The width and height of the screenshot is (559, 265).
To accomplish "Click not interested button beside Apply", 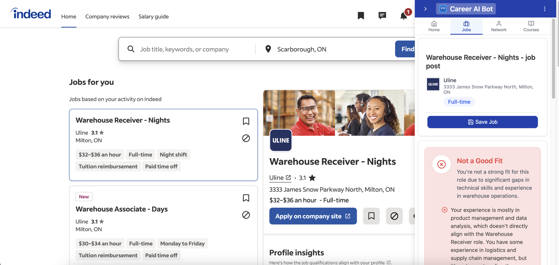I will 394,216.
